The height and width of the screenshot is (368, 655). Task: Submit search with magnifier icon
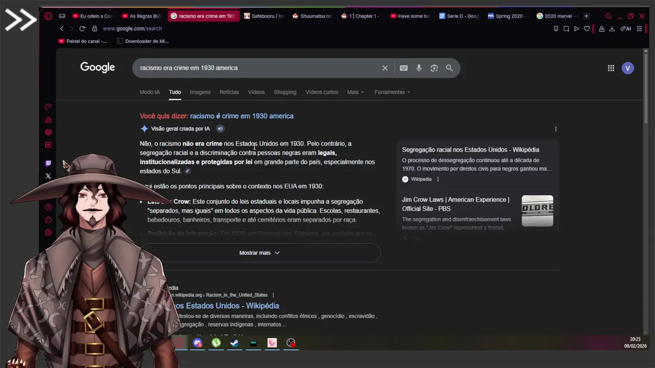[449, 68]
